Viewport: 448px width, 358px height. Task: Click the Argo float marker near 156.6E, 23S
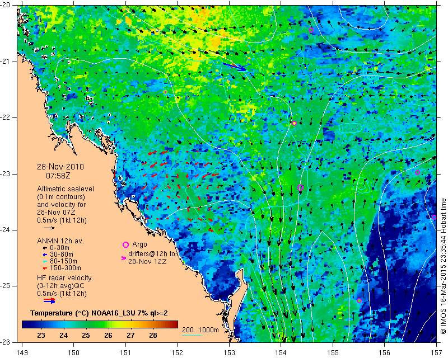point(417,172)
